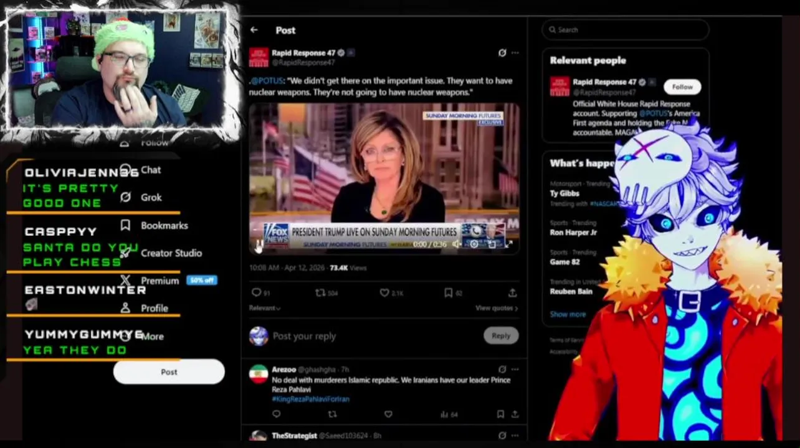Image resolution: width=800 pixels, height=448 pixels.
Task: Open Relevant replies sort dropdown
Action: coord(265,308)
